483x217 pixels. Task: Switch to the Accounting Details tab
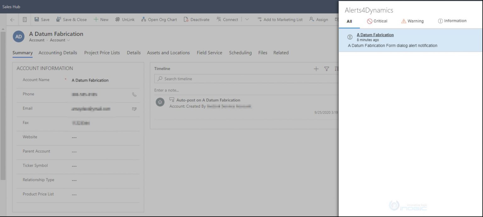click(58, 53)
